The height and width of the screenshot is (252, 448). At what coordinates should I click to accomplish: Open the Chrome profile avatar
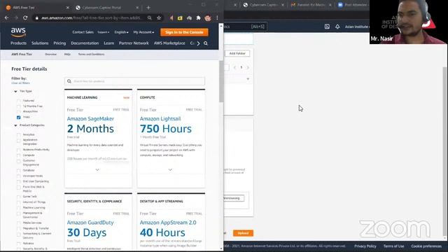(x=208, y=17)
